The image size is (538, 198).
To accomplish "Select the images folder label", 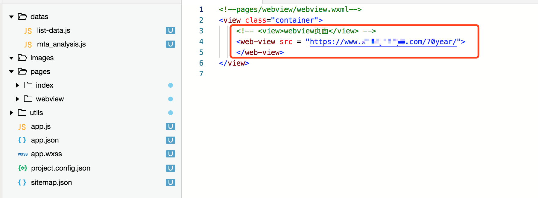I will [42, 58].
